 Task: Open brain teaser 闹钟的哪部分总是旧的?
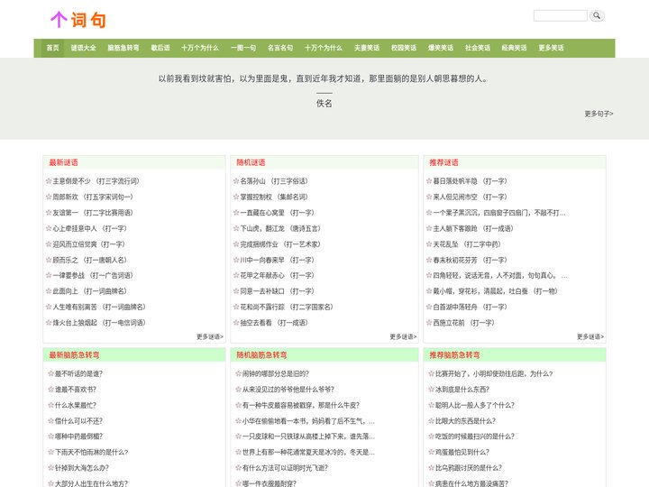click(276, 374)
